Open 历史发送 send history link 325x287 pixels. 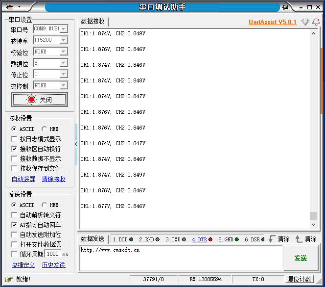click(x=54, y=265)
